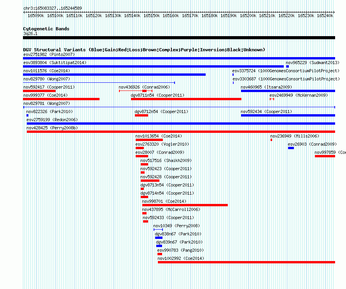This screenshot has height=289, width=346.
Task: Click the nsv592417 (Cooper2011) label
Action: 49,87
